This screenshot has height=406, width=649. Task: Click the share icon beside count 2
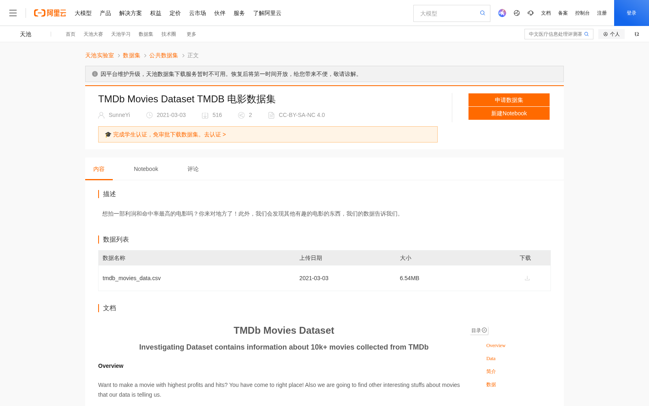pos(241,115)
